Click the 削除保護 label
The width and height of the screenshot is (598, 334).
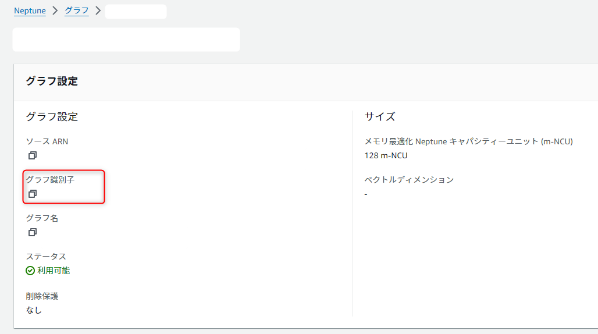pos(42,296)
